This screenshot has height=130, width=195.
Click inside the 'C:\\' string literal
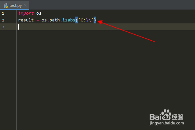[86, 20]
